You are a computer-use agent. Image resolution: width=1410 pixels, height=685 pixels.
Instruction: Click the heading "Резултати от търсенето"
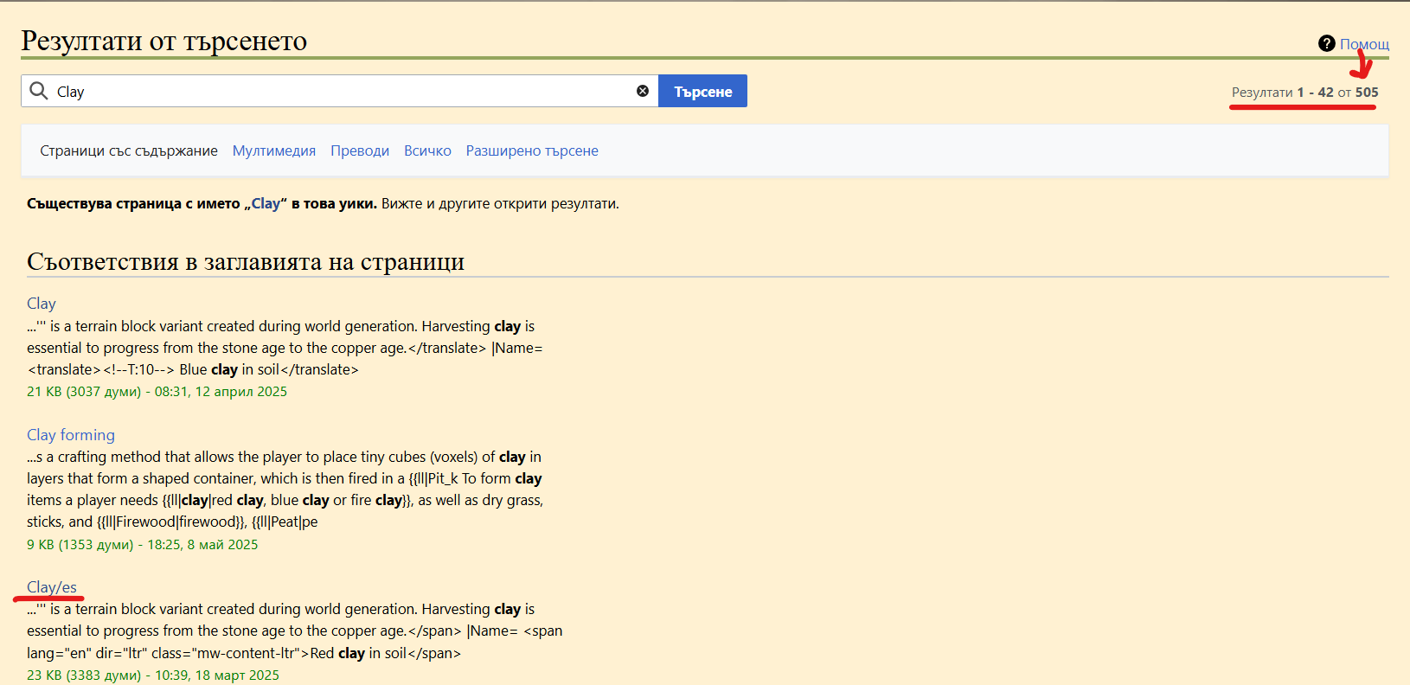pos(164,41)
